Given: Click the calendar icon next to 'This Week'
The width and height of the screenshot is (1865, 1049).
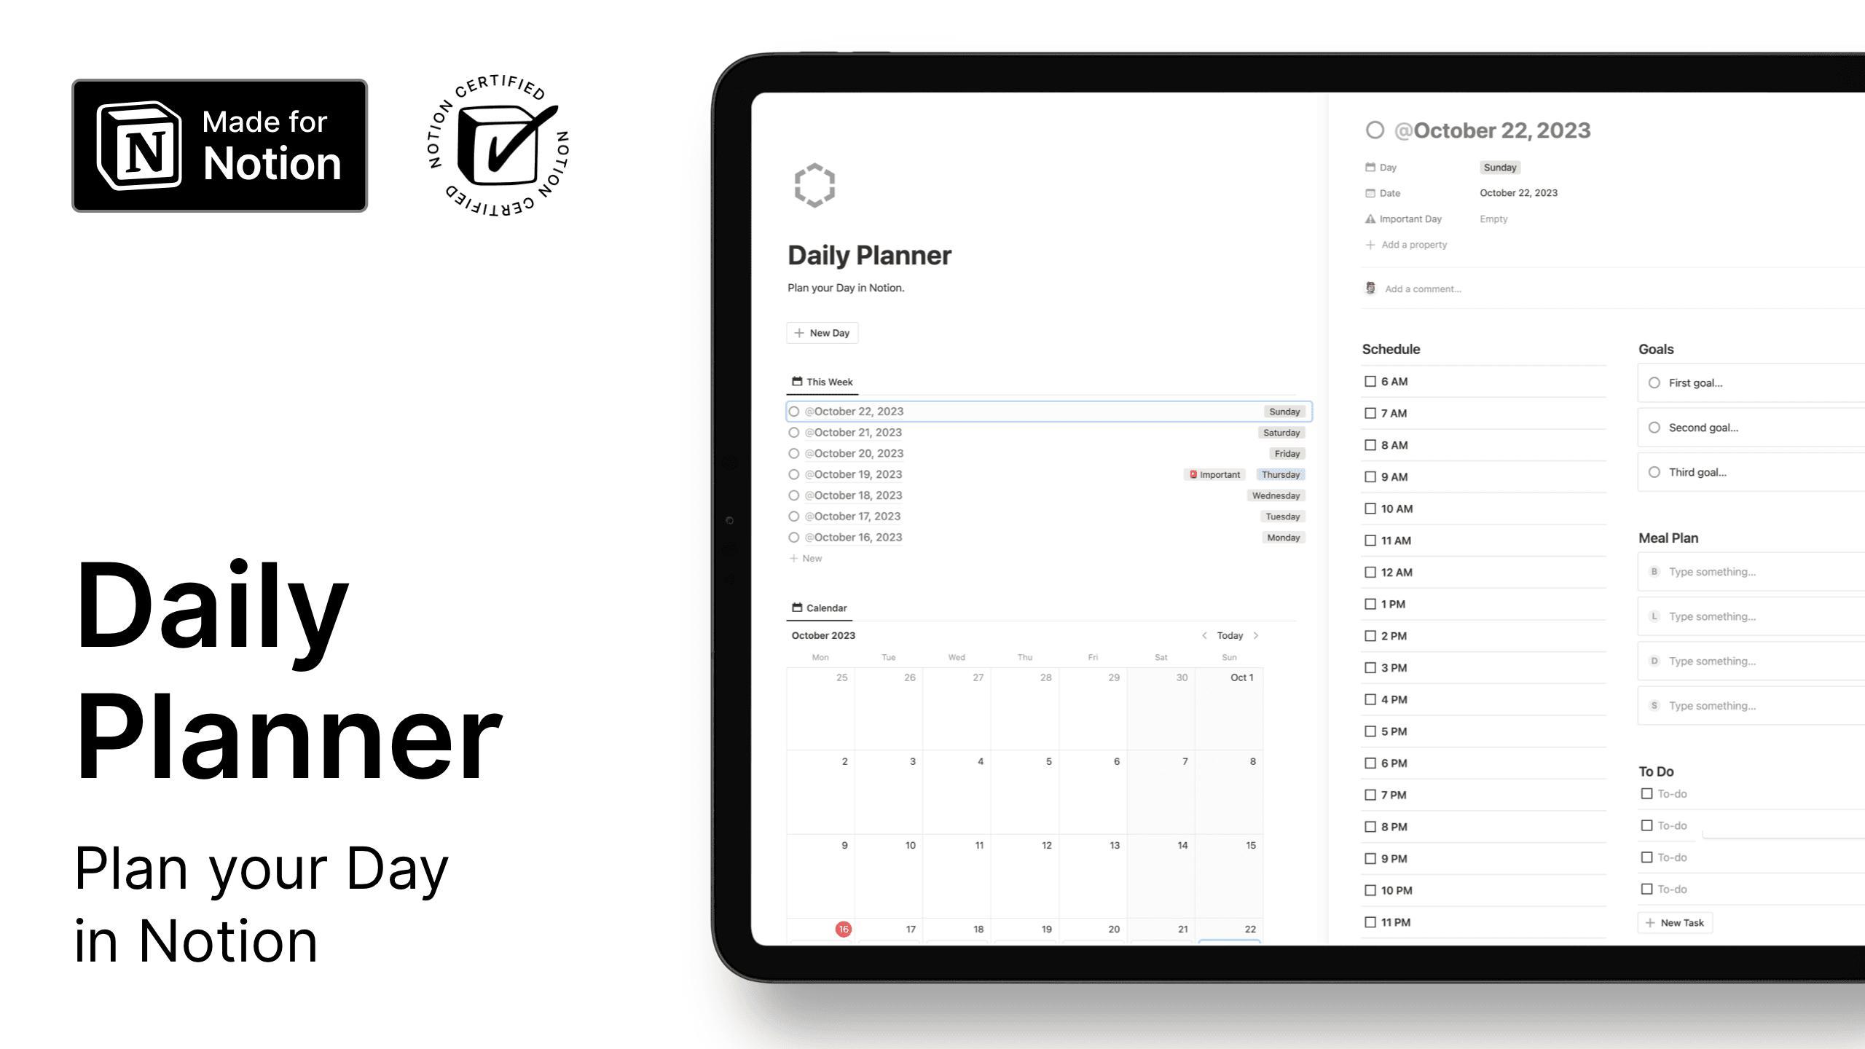Looking at the screenshot, I should tap(796, 380).
